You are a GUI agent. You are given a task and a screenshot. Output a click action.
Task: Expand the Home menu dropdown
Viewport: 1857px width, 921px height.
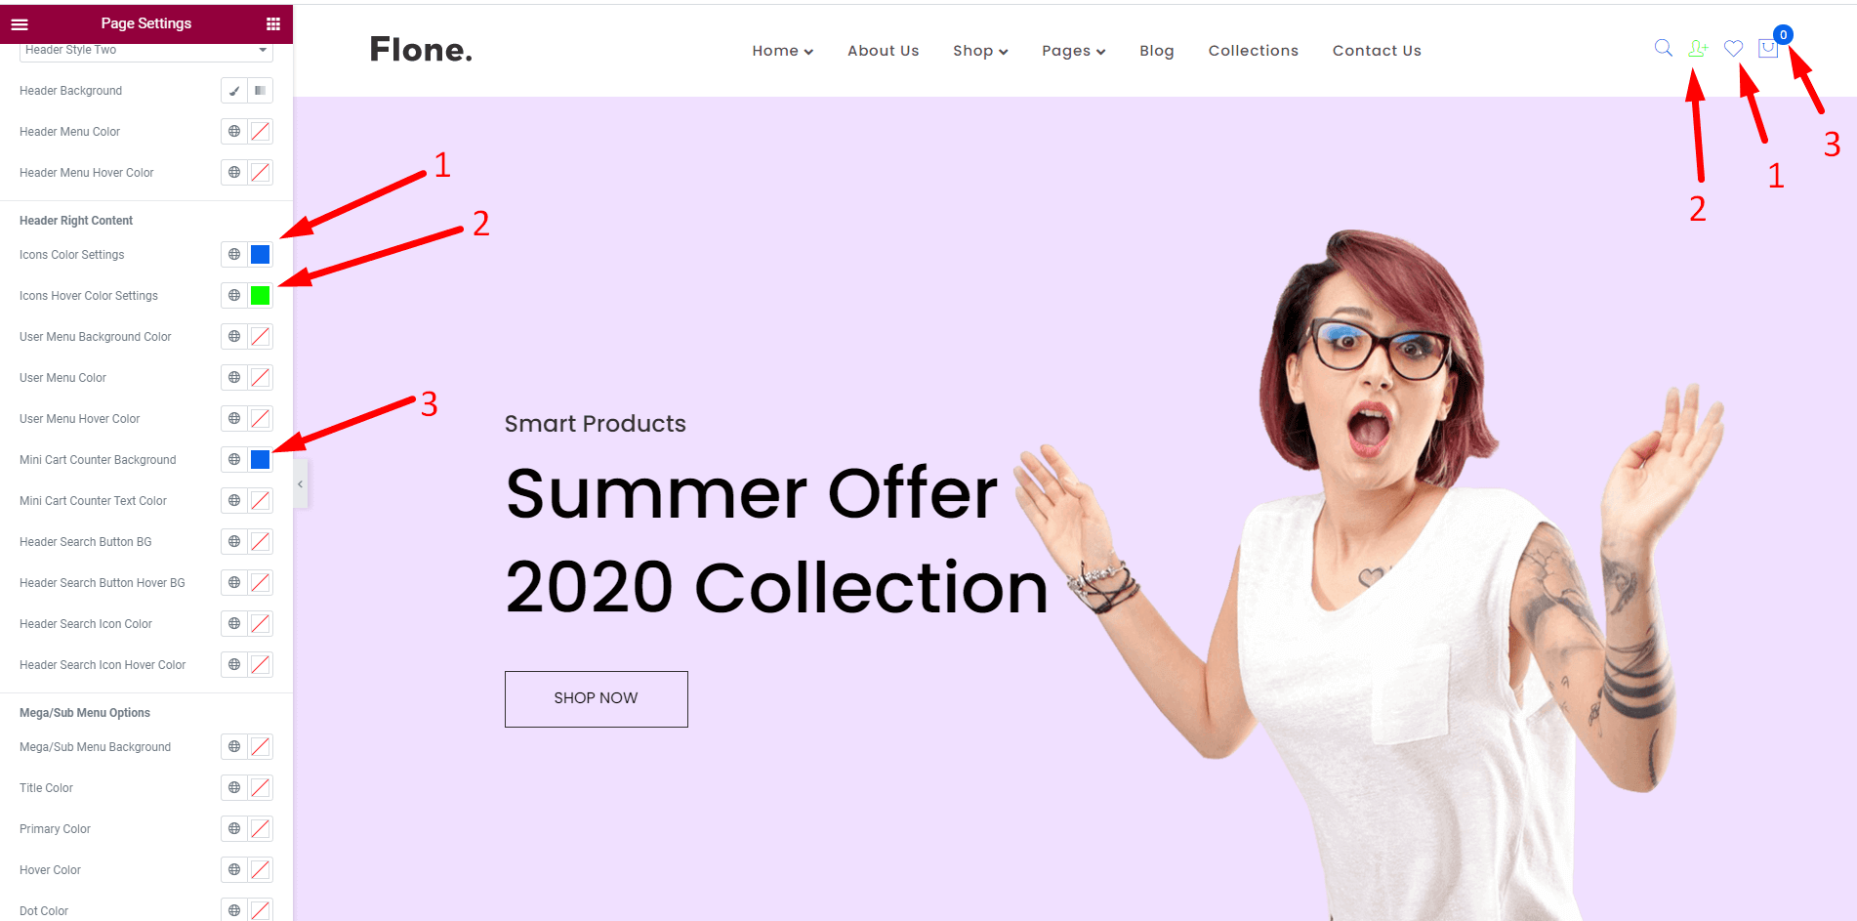[782, 51]
